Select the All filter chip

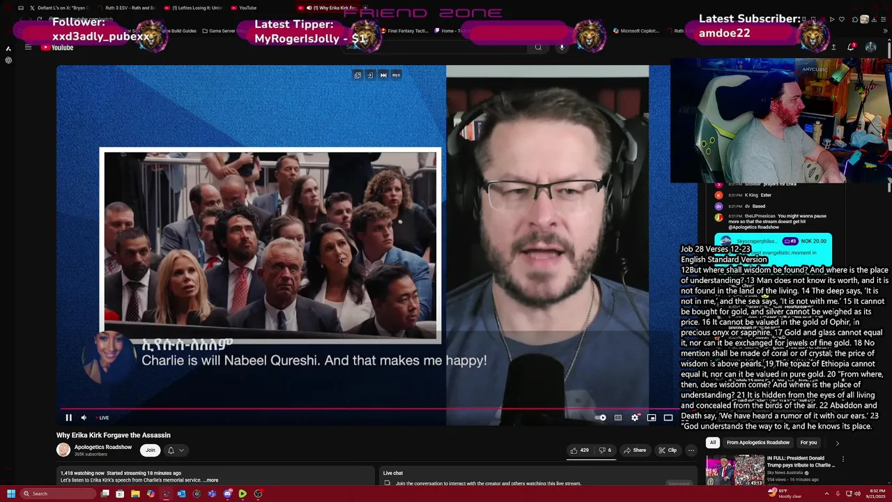[x=713, y=443]
